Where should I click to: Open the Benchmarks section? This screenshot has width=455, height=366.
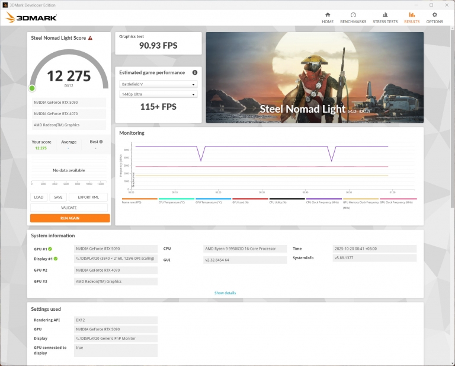(353, 17)
